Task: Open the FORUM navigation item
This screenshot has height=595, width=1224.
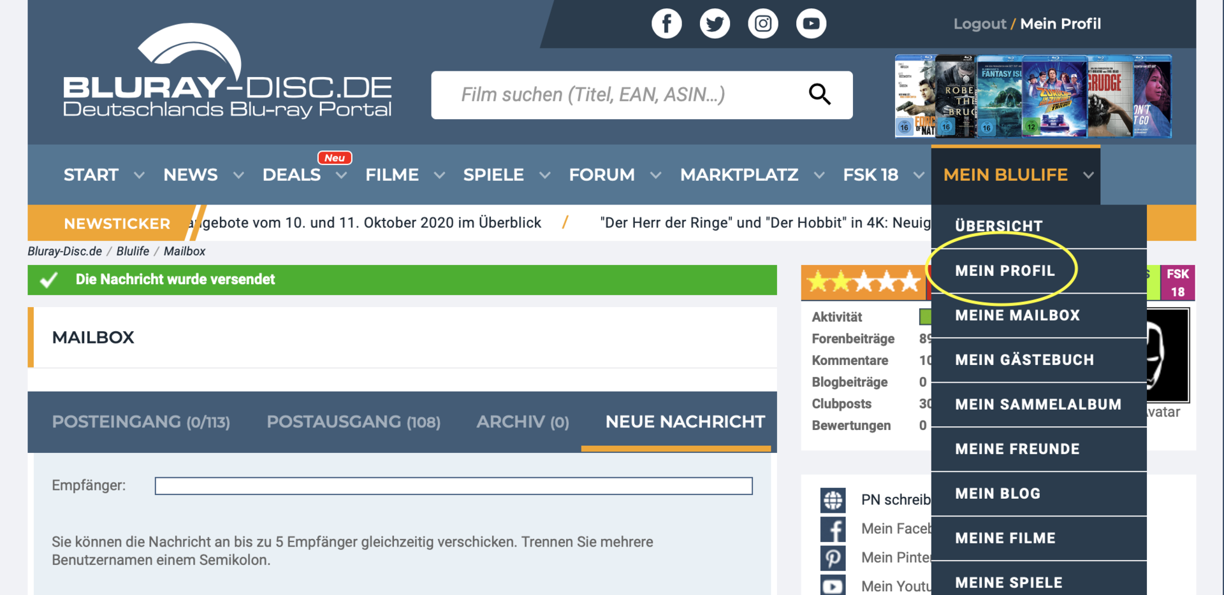Action: [x=602, y=175]
